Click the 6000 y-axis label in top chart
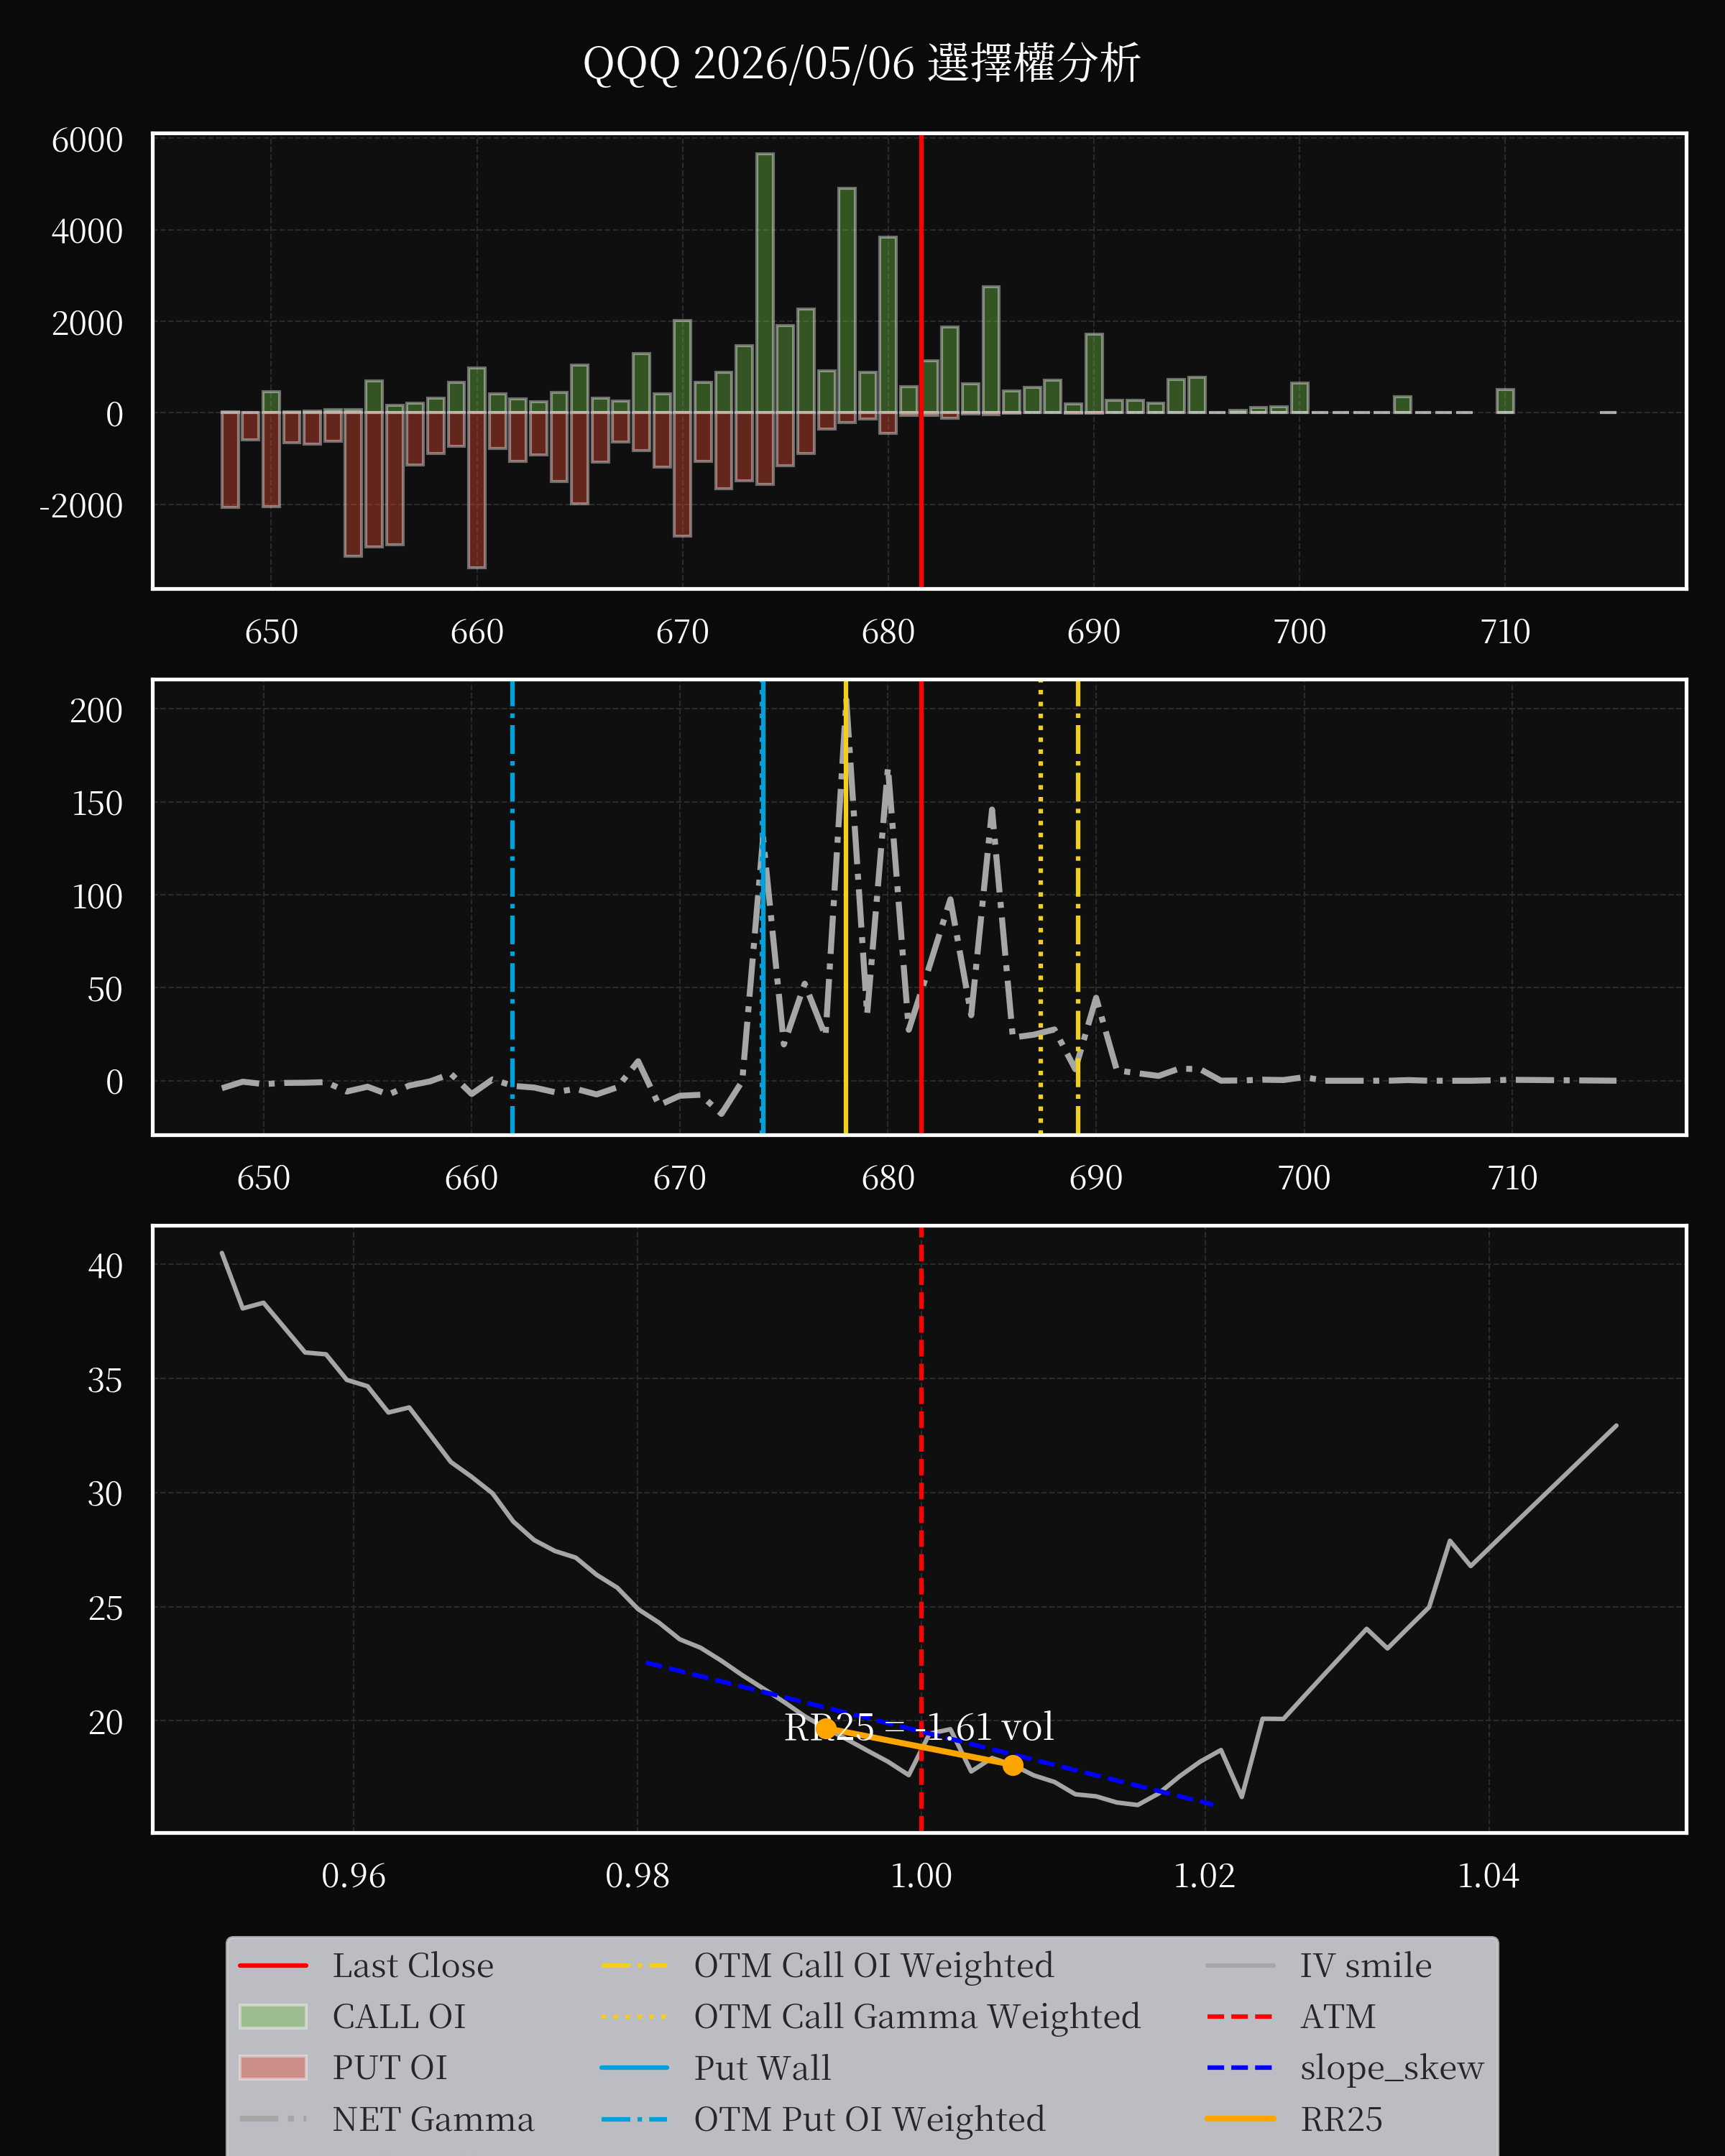Image resolution: width=1725 pixels, height=2156 pixels. (87, 140)
